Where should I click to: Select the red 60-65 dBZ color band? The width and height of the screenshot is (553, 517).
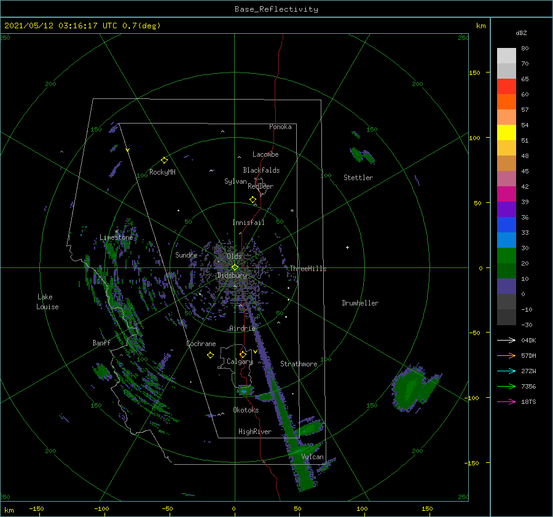[x=506, y=87]
